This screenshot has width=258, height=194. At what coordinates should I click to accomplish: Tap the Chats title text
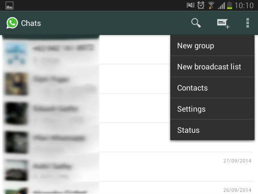[x=31, y=23]
